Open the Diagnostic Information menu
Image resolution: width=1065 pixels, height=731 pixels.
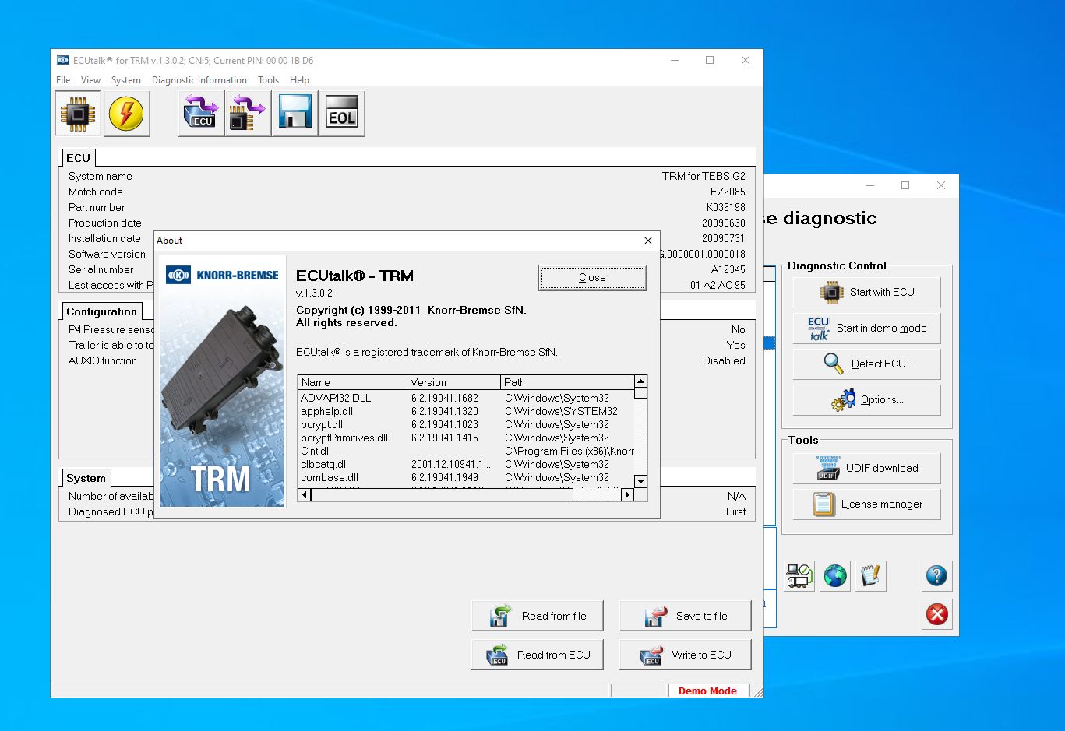pos(199,79)
